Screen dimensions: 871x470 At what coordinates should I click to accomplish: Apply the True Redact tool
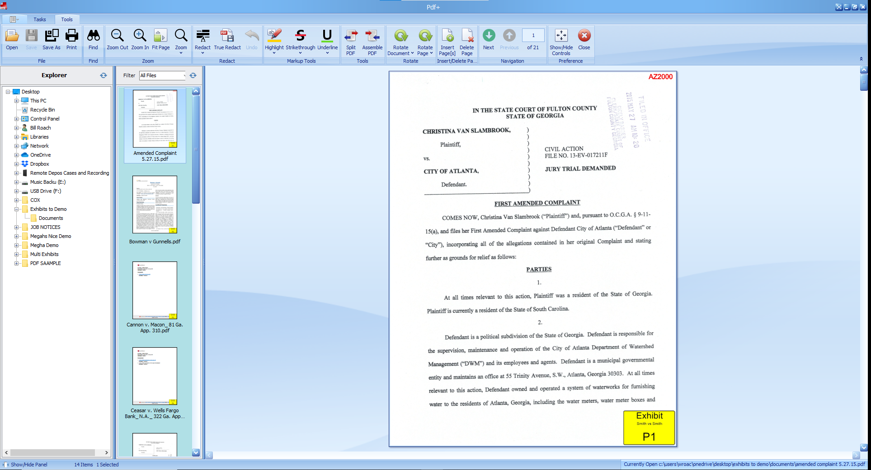click(227, 39)
